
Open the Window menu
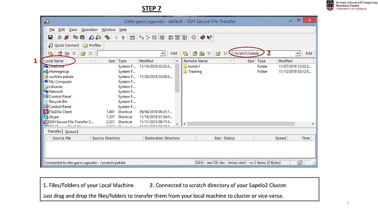pyautogui.click(x=108, y=30)
